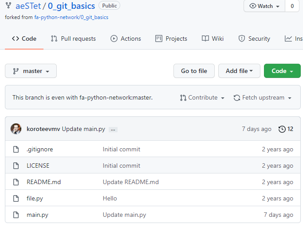Open the Actions tab

[x=126, y=39]
